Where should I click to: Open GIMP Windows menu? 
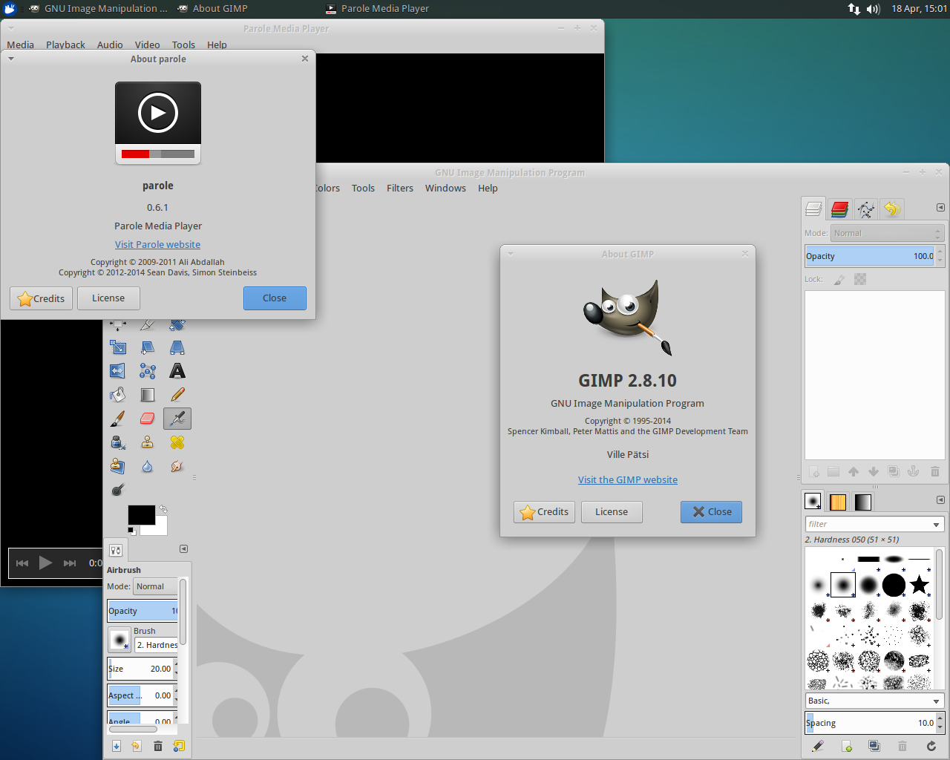coord(445,189)
